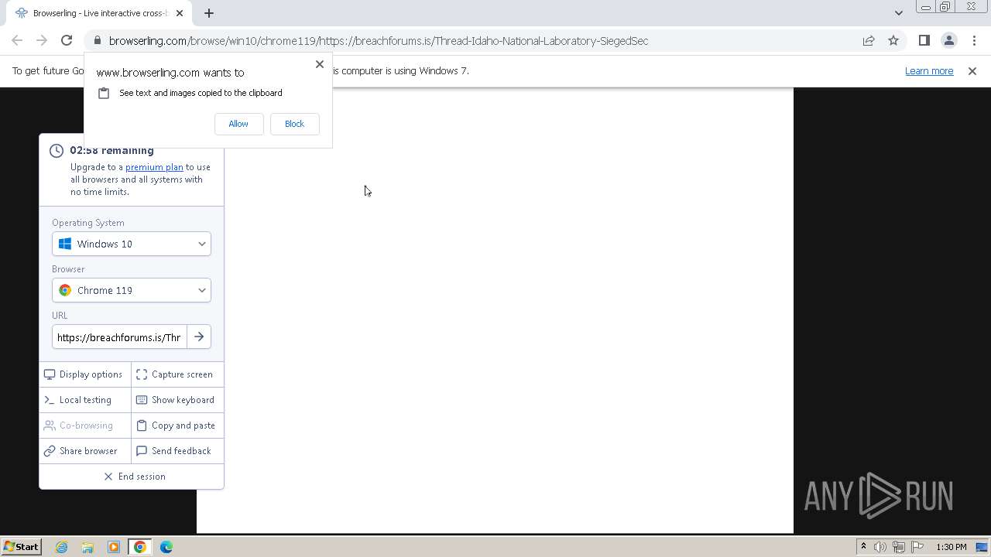
Task: Open the premium plan link
Action: [154, 167]
